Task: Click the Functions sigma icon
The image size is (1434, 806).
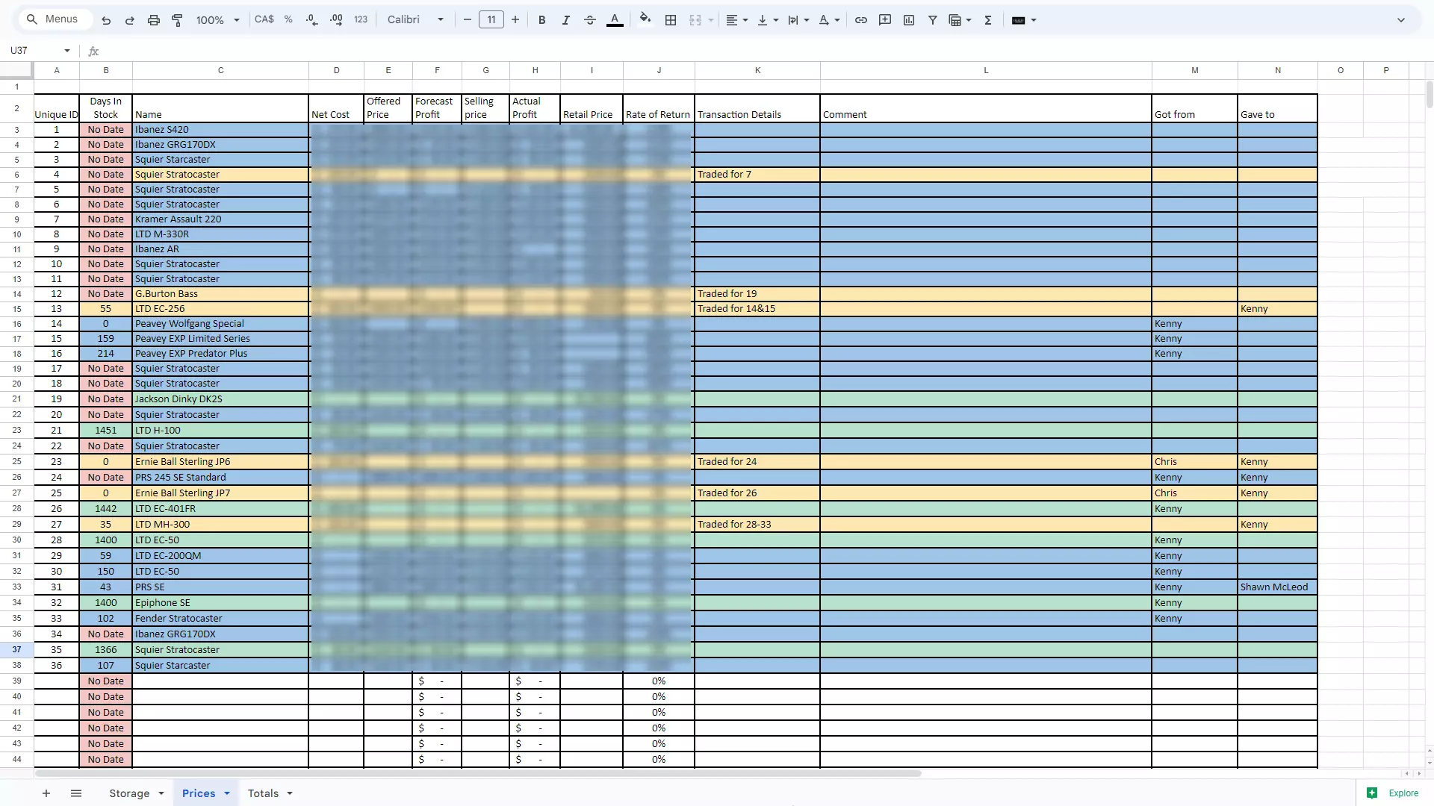Action: point(988,20)
